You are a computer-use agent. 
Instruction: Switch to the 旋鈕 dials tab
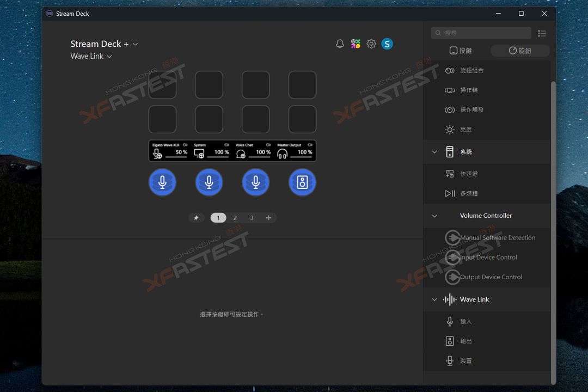(520, 51)
